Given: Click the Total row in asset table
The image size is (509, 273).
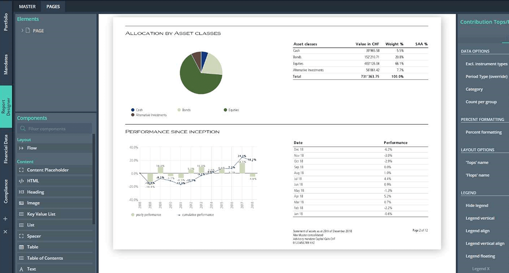Looking at the screenshot, I should click(x=360, y=76).
